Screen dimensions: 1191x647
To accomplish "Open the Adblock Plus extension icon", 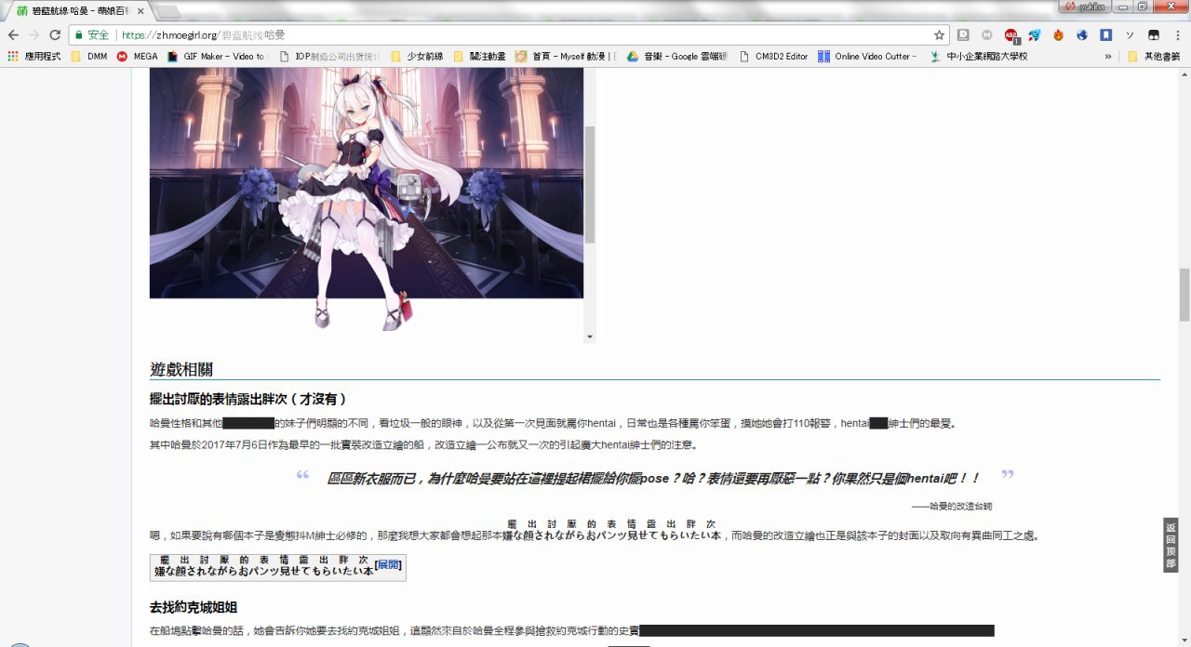I will point(1010,35).
